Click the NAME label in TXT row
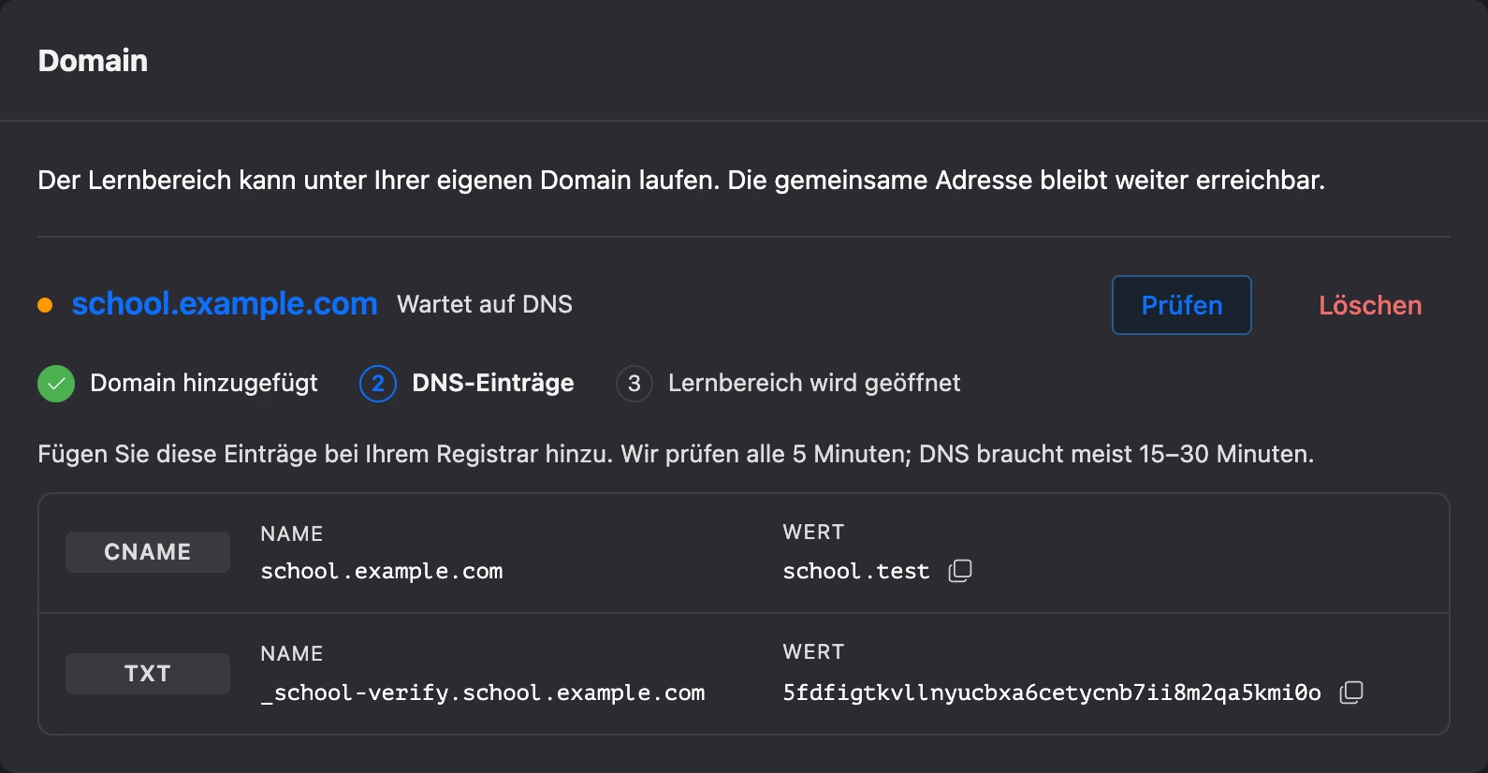This screenshot has height=773, width=1488. (292, 653)
